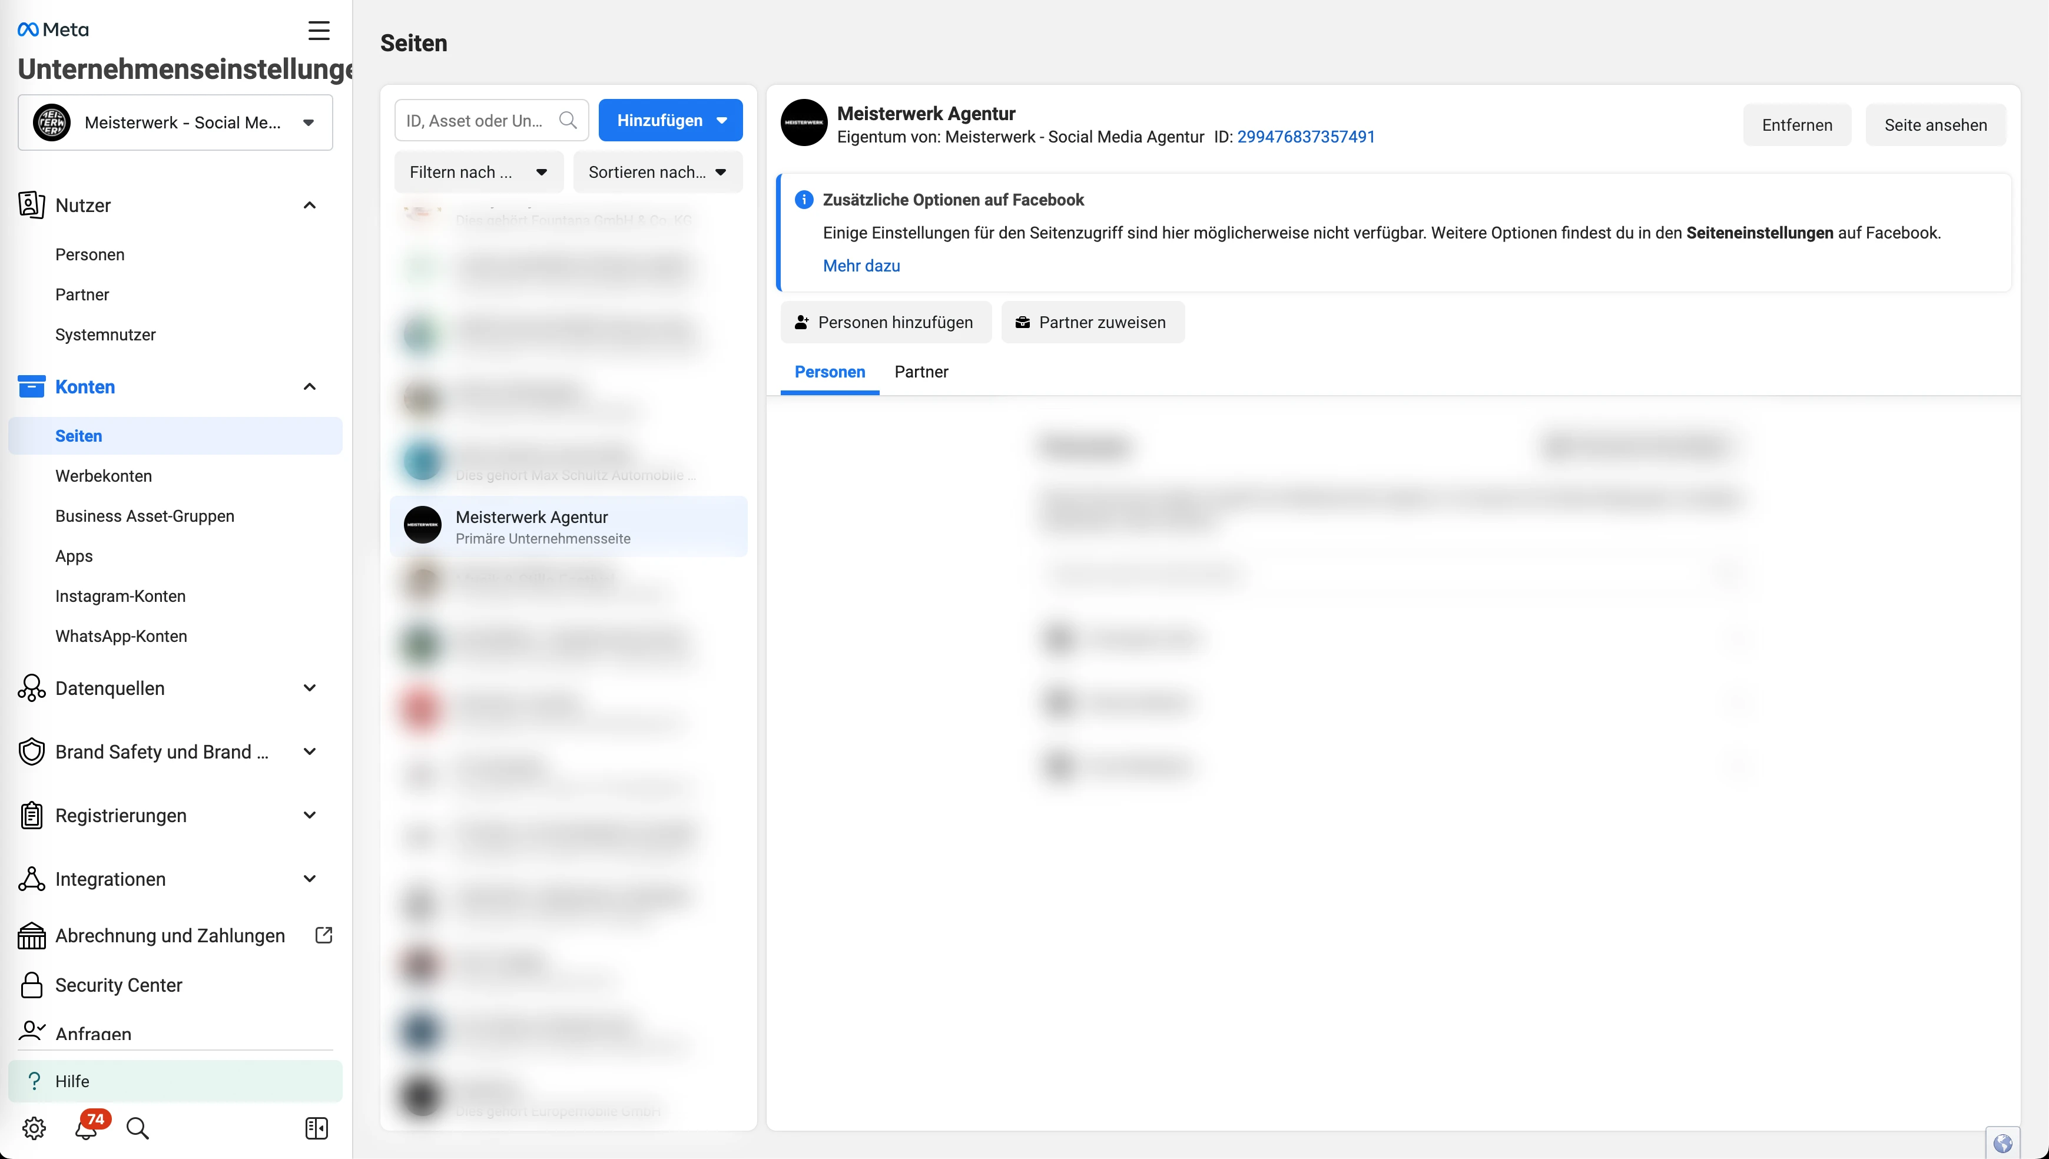Click the globe icon at bottom right
The width and height of the screenshot is (2049, 1159).
click(2003, 1144)
